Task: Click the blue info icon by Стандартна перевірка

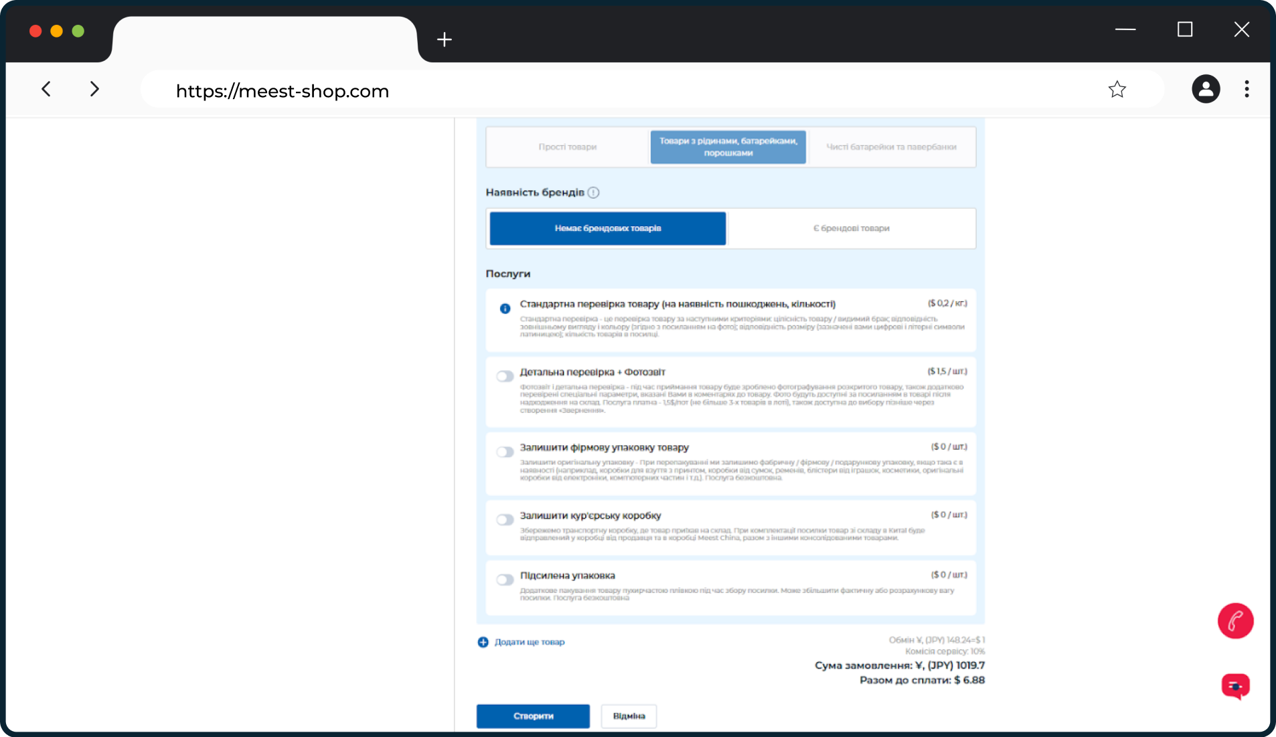Action: [505, 309]
